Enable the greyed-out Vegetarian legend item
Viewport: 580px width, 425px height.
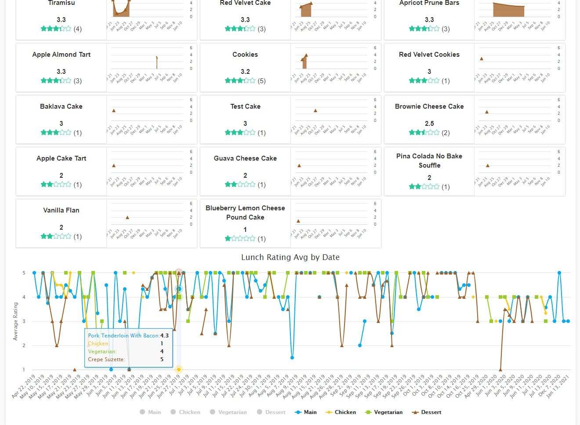pyautogui.click(x=228, y=412)
